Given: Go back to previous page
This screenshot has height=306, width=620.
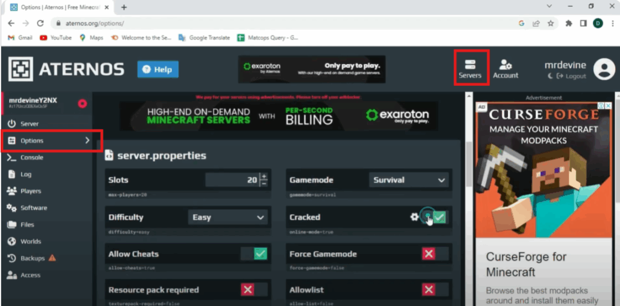Looking at the screenshot, I should pos(11,24).
